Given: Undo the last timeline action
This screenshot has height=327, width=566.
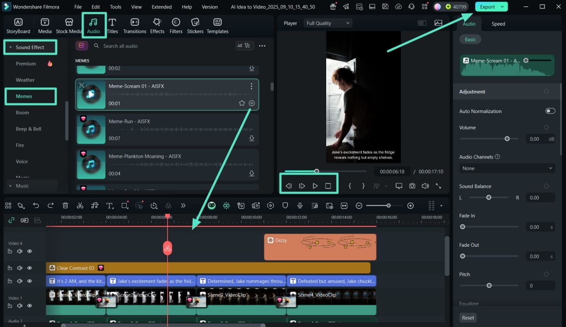Looking at the screenshot, I should pos(36,206).
